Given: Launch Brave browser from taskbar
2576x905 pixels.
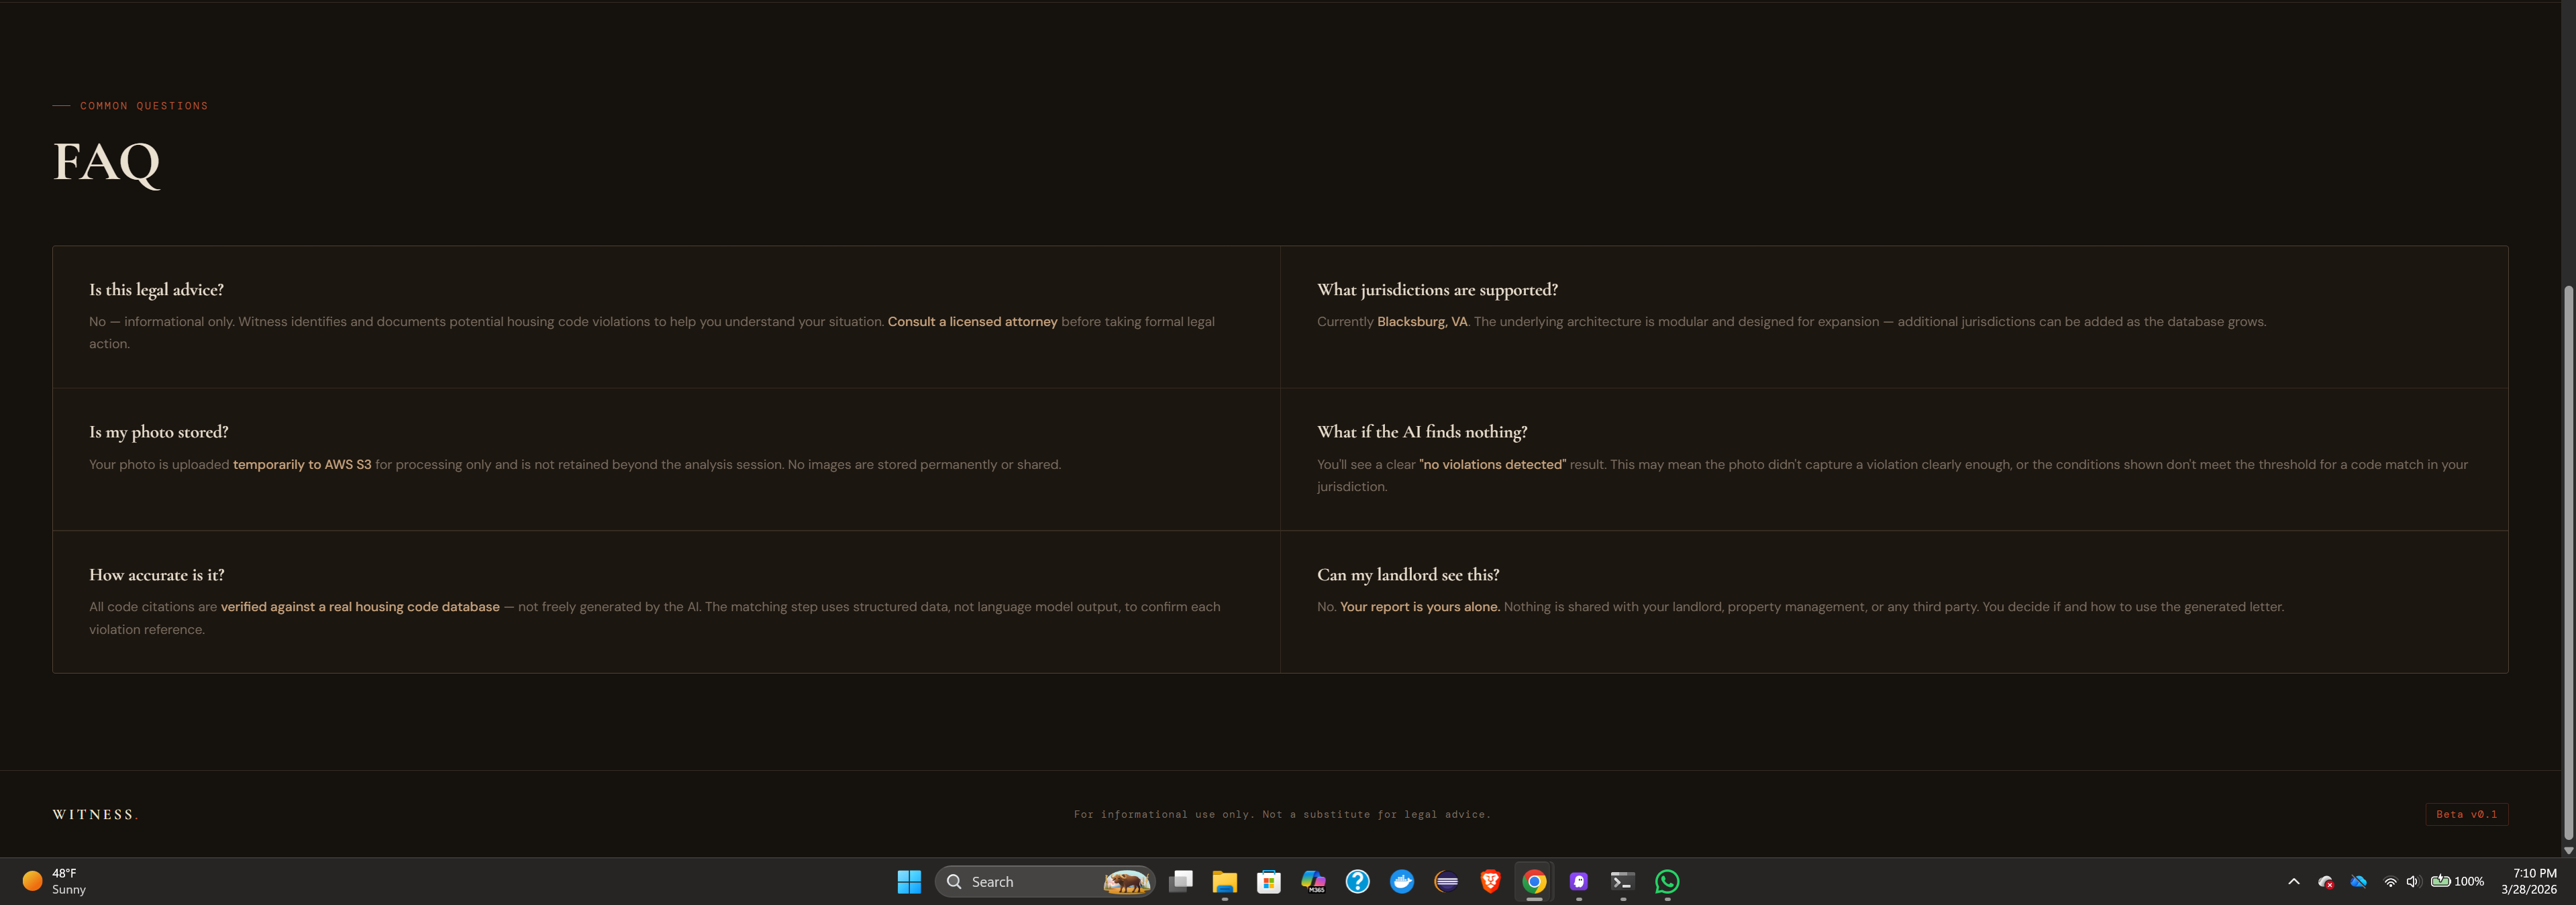Looking at the screenshot, I should 1490,881.
